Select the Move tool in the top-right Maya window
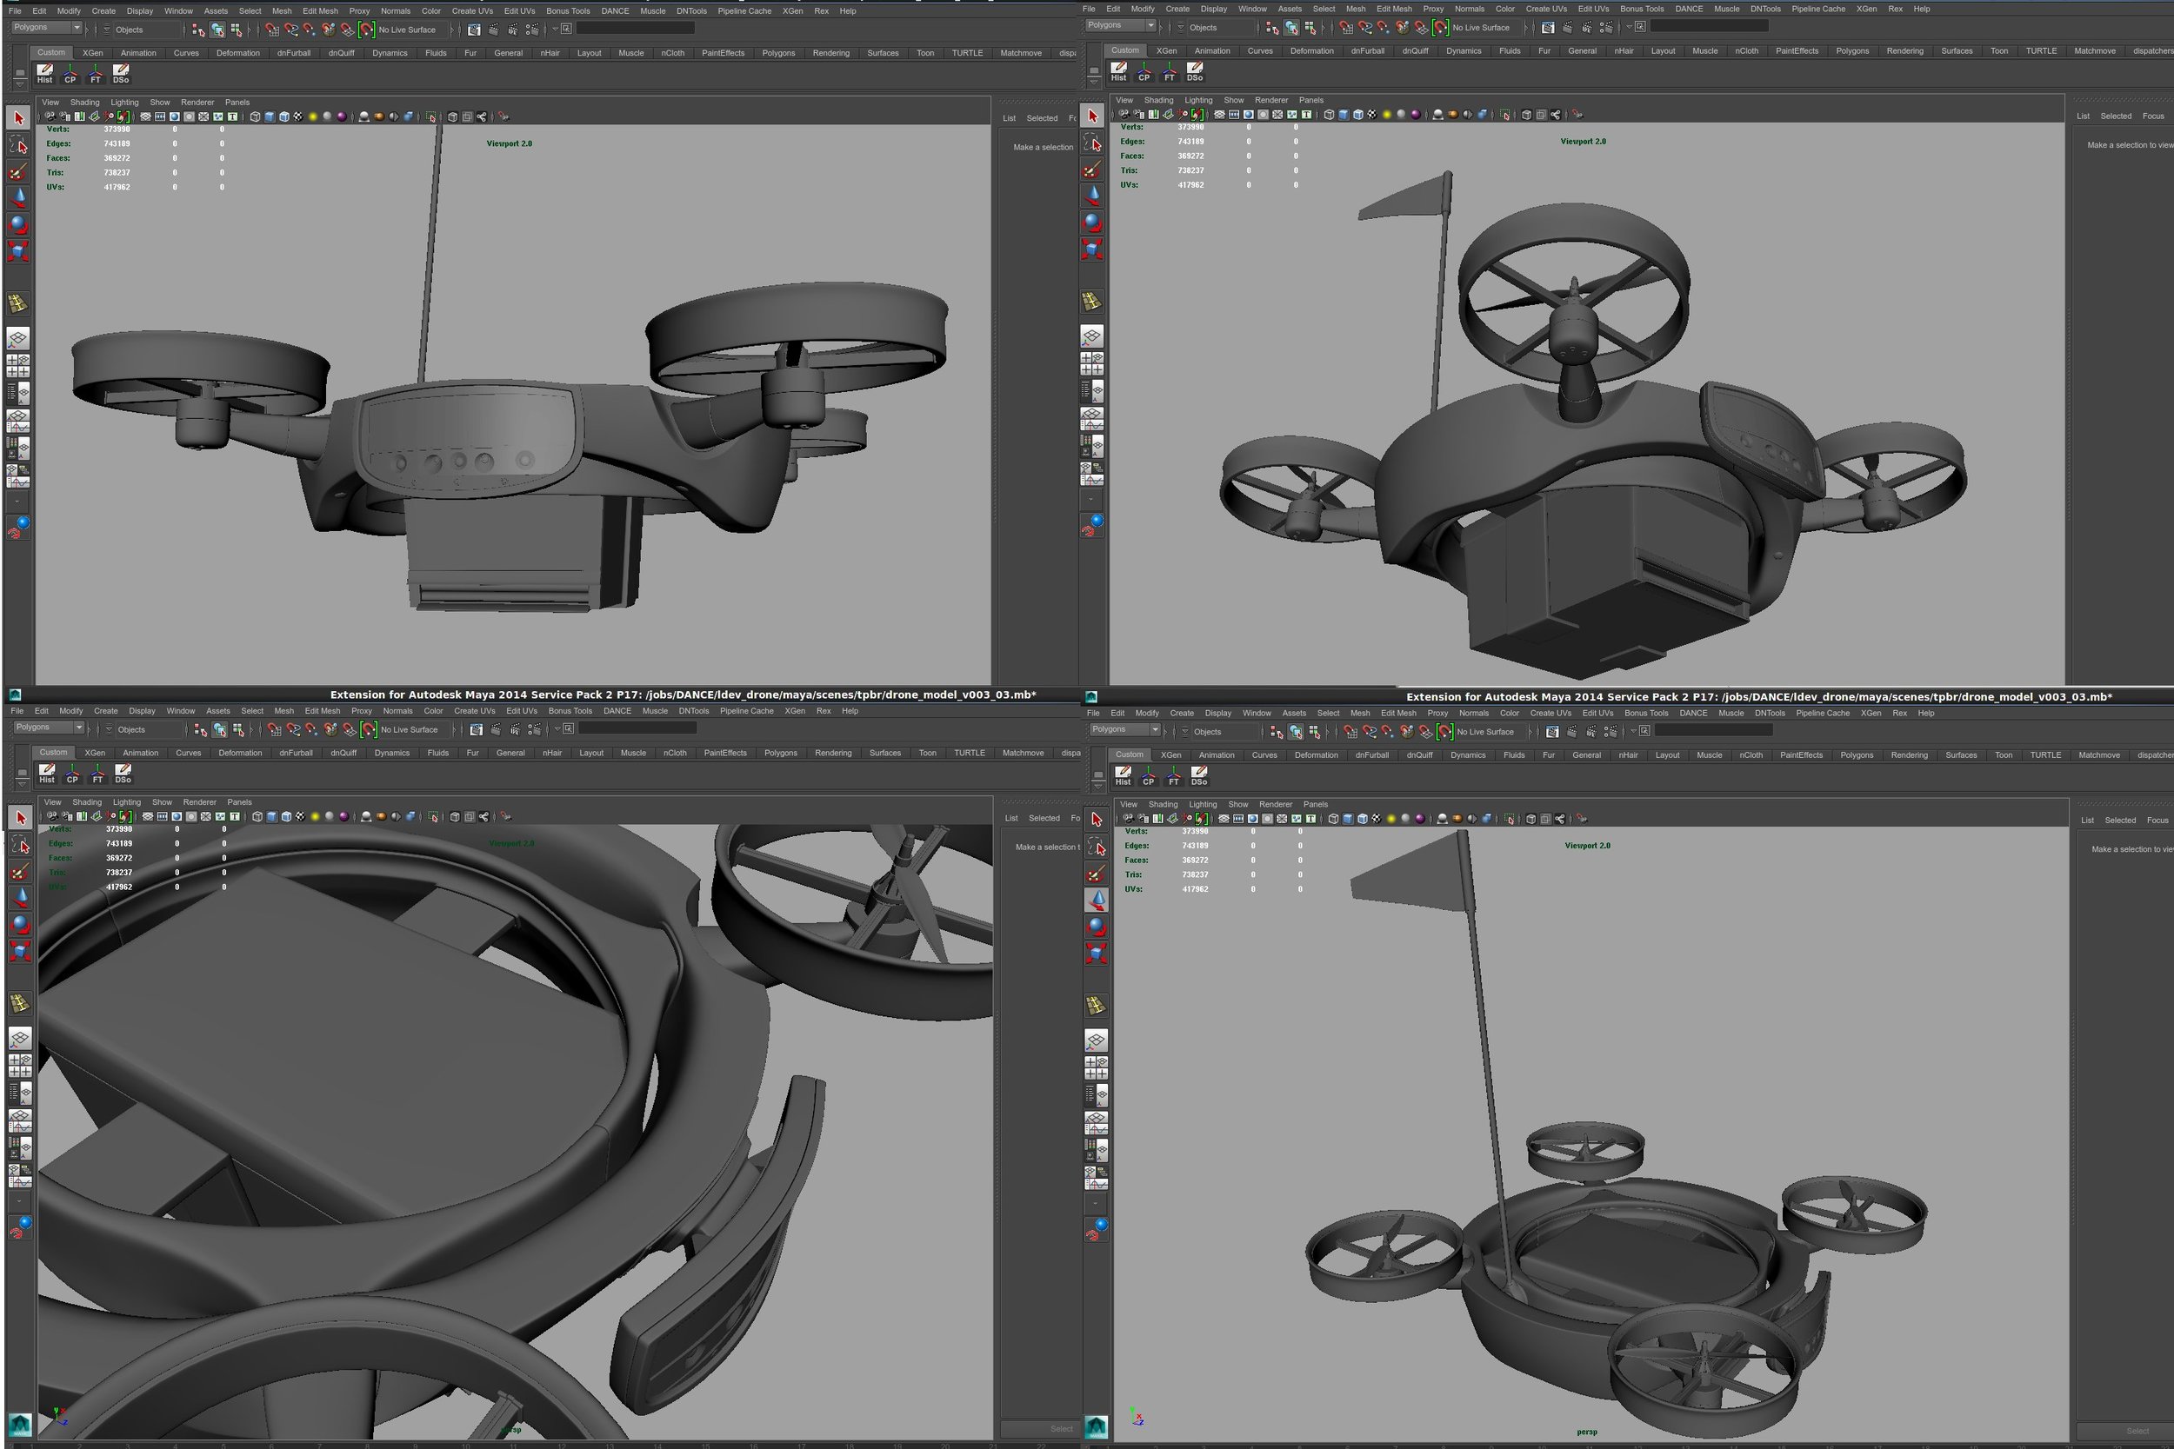Viewport: 2174px width, 1449px height. pyautogui.click(x=1092, y=195)
